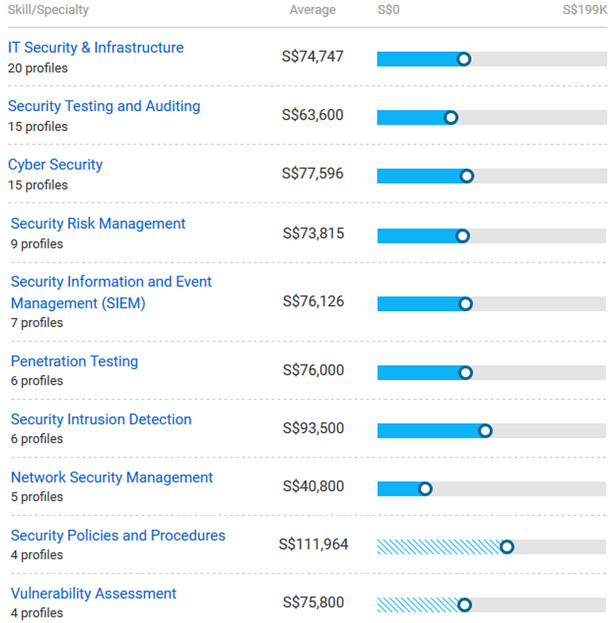This screenshot has height=623, width=612.
Task: Click the Average column header
Action: click(312, 10)
